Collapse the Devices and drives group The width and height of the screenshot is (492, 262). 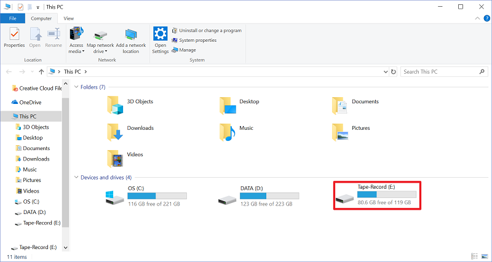tap(76, 177)
